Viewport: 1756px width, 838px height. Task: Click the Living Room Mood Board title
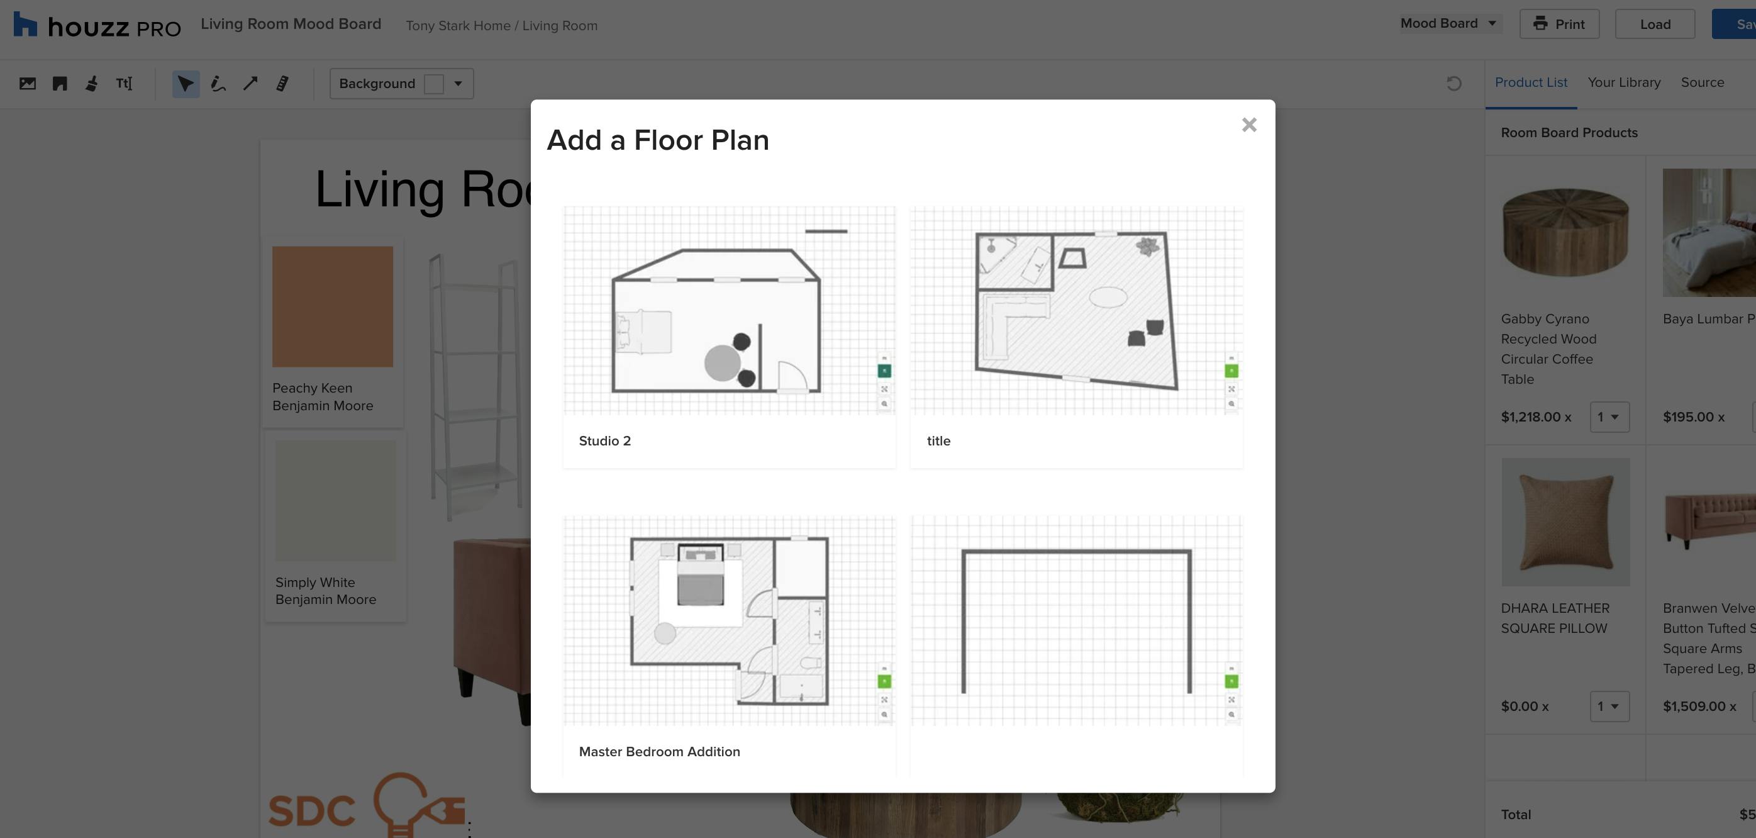click(x=291, y=24)
